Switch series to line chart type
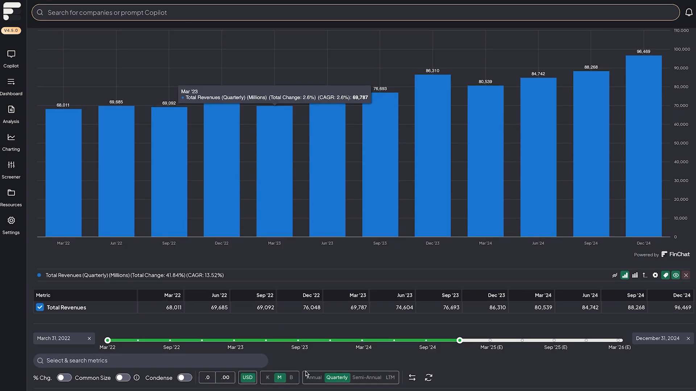Viewport: 696px width, 391px height. tap(615, 275)
